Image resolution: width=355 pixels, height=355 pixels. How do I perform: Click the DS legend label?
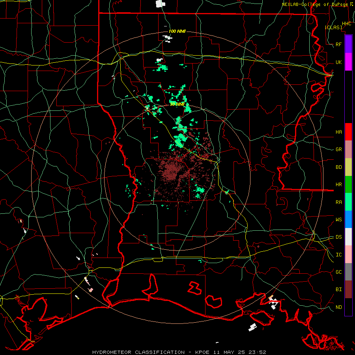coord(338,237)
